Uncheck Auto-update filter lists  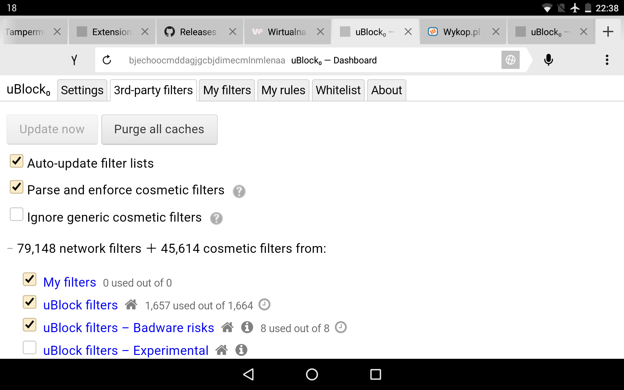click(17, 161)
